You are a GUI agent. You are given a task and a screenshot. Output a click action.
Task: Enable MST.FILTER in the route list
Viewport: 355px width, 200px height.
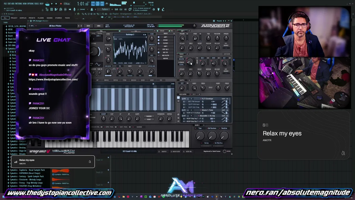click(159, 56)
